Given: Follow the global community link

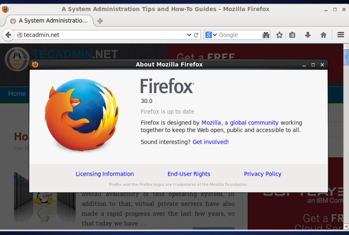Looking at the screenshot, I should point(254,123).
